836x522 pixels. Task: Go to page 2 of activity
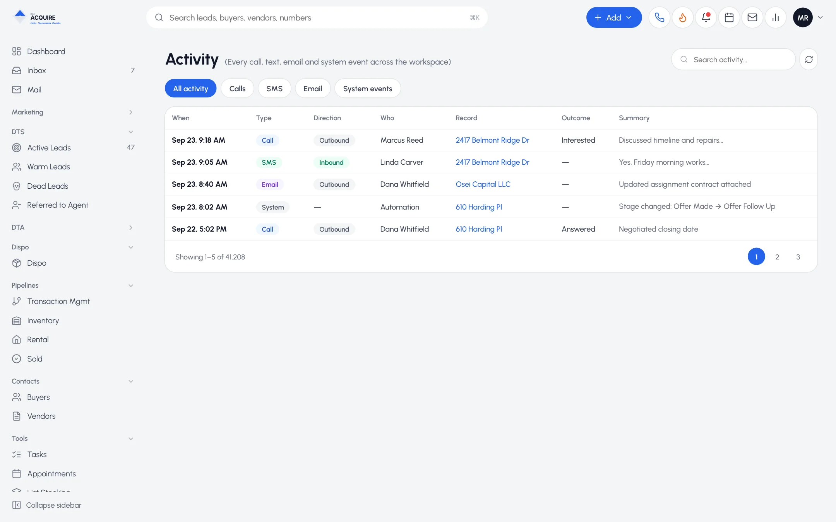click(777, 257)
